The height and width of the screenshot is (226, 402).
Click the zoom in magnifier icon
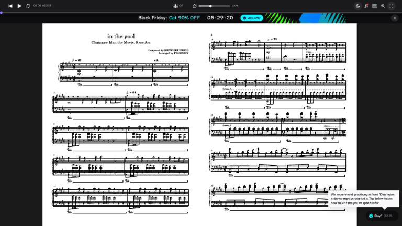383,6
